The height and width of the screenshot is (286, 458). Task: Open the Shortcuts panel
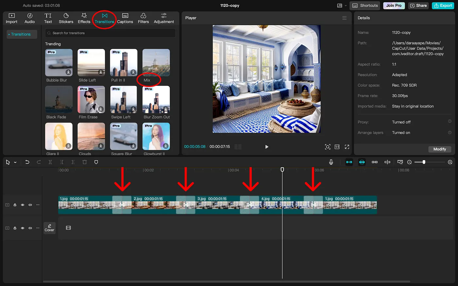[x=365, y=6]
